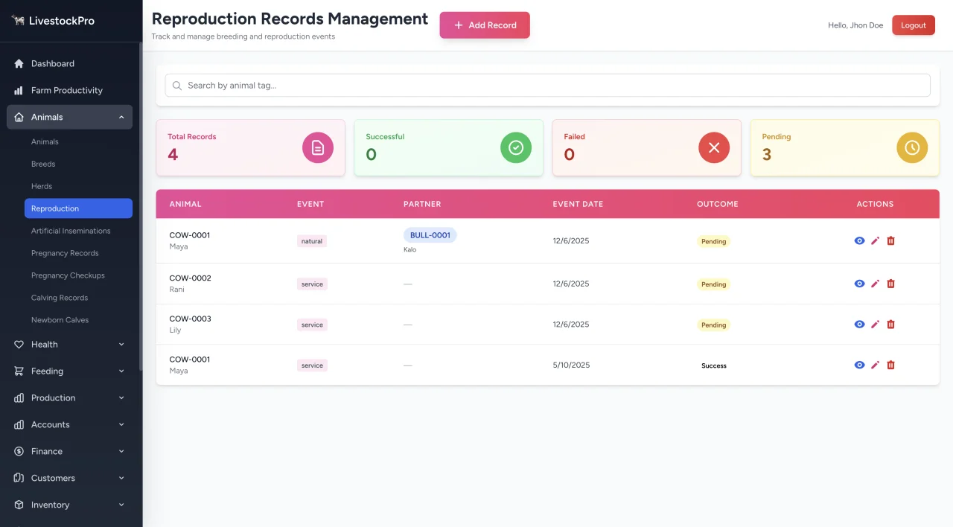The height and width of the screenshot is (527, 953).
Task: Click the natural event tag
Action: pos(312,241)
